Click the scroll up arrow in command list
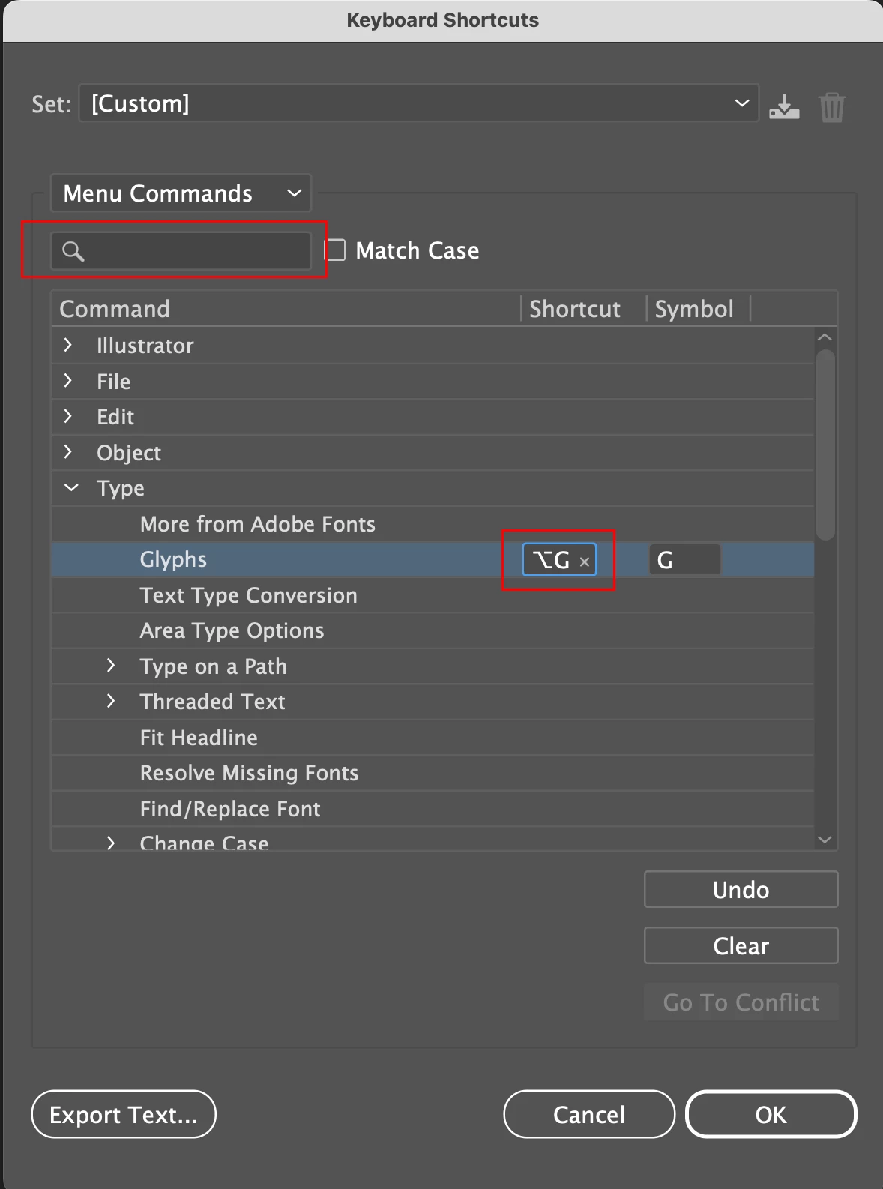 [825, 337]
